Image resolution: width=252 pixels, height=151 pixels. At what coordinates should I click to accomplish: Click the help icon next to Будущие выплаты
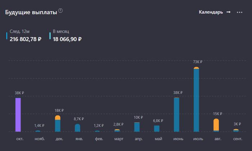(x=60, y=11)
